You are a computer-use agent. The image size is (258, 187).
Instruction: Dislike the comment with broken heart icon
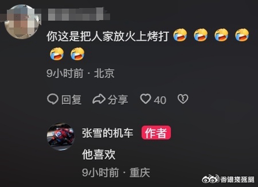coord(183,99)
